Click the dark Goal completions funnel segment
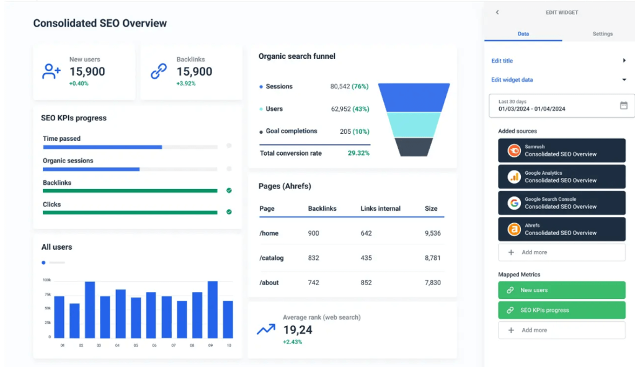 point(414,147)
